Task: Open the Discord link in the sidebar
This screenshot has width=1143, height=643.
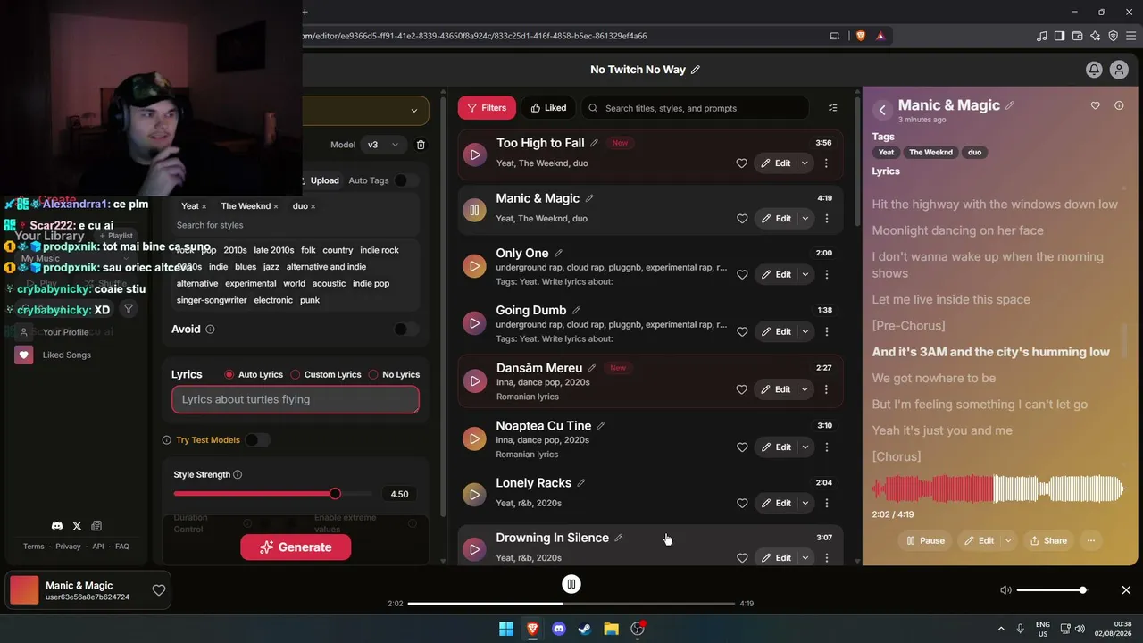Action: coord(57,526)
